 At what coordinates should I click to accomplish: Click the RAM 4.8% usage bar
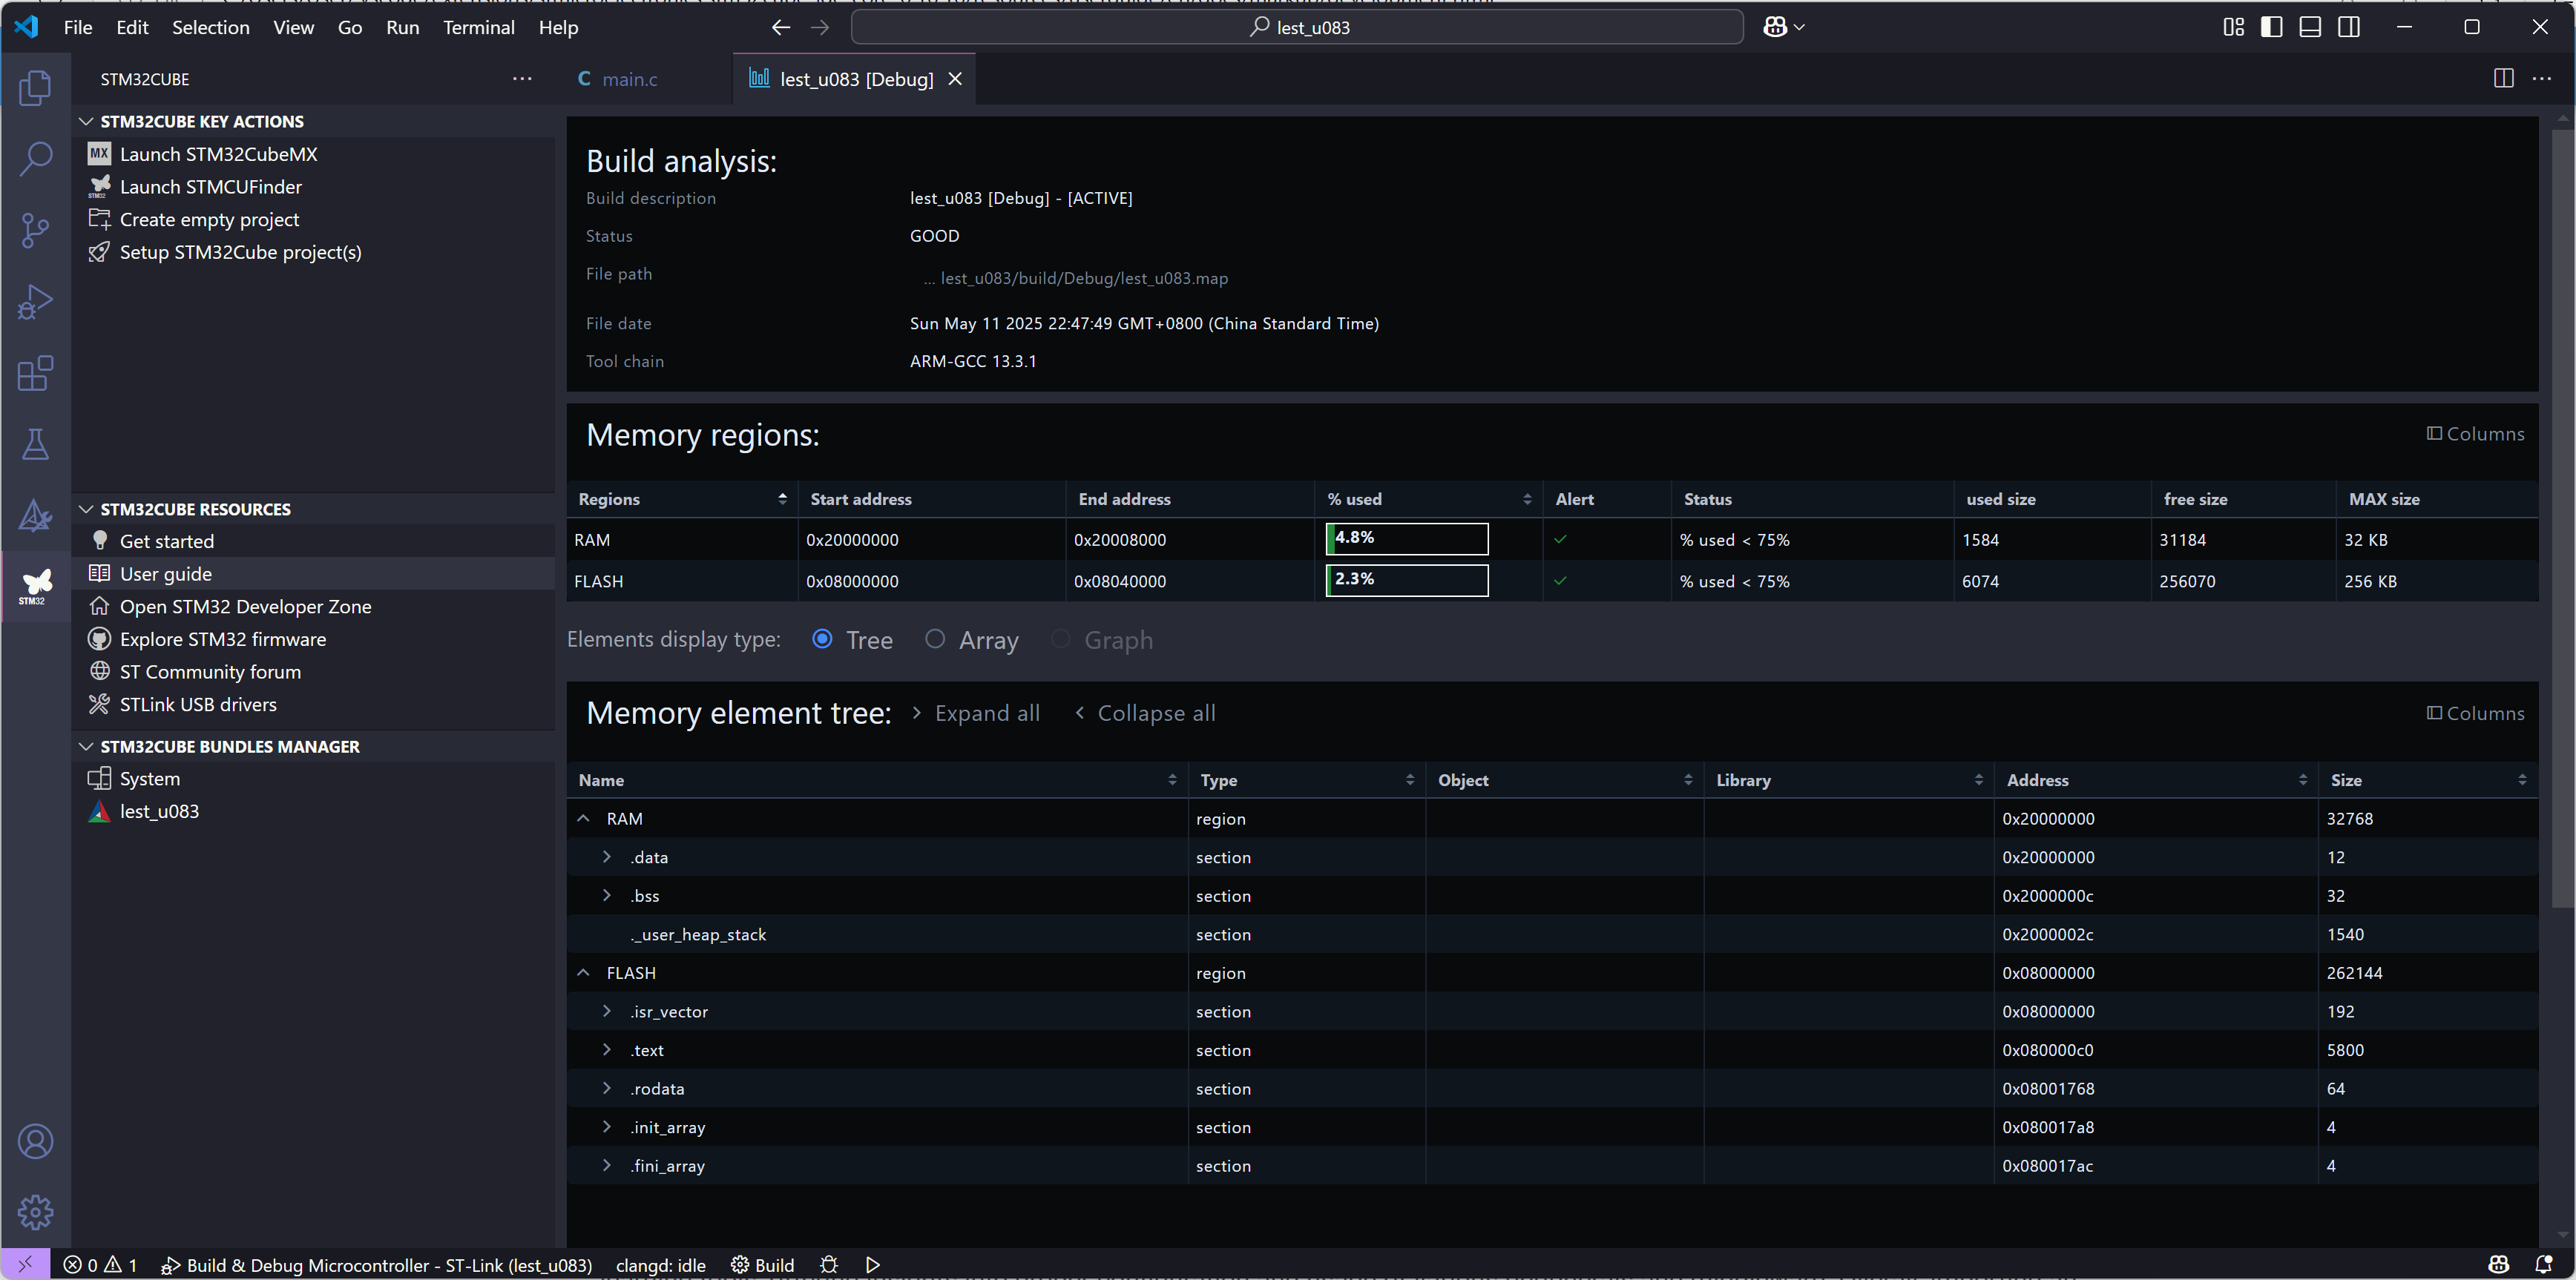(x=1406, y=540)
